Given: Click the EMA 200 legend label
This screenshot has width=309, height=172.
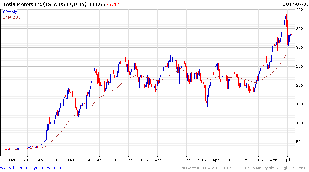Looking at the screenshot, I should point(11,17).
